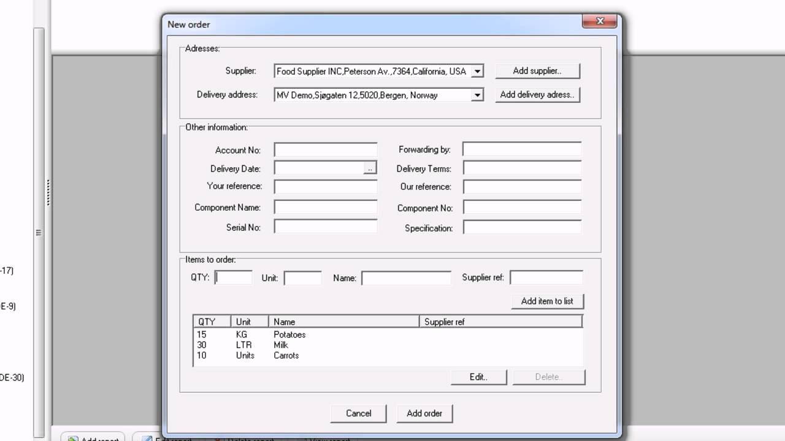Focus the Unit input field
The width and height of the screenshot is (785, 441).
pyautogui.click(x=303, y=278)
